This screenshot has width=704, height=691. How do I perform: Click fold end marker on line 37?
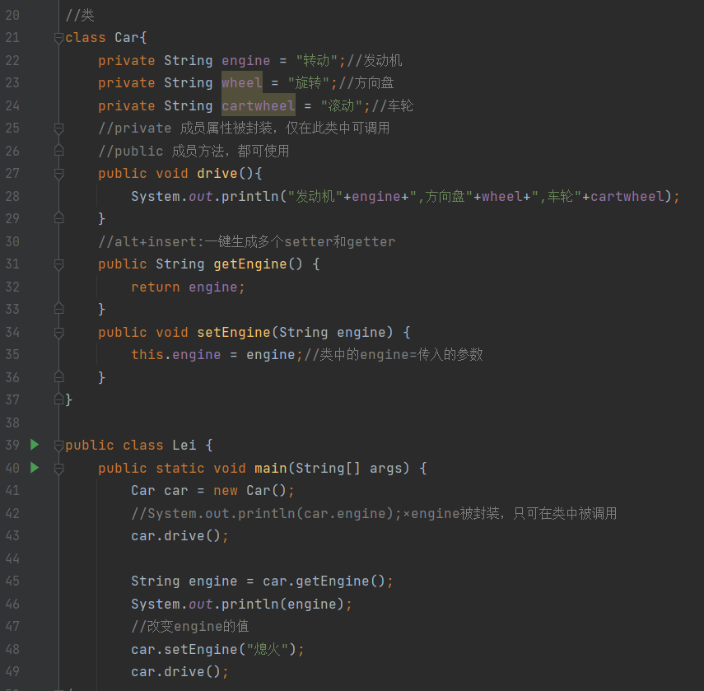(x=58, y=399)
